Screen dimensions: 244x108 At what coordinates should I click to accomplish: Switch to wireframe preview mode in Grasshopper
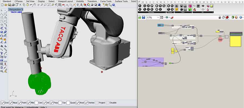[x=223, y=17]
